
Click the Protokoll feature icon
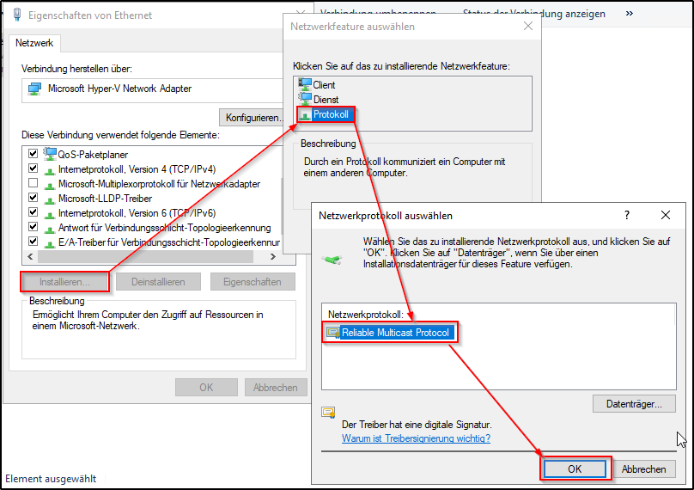(305, 115)
